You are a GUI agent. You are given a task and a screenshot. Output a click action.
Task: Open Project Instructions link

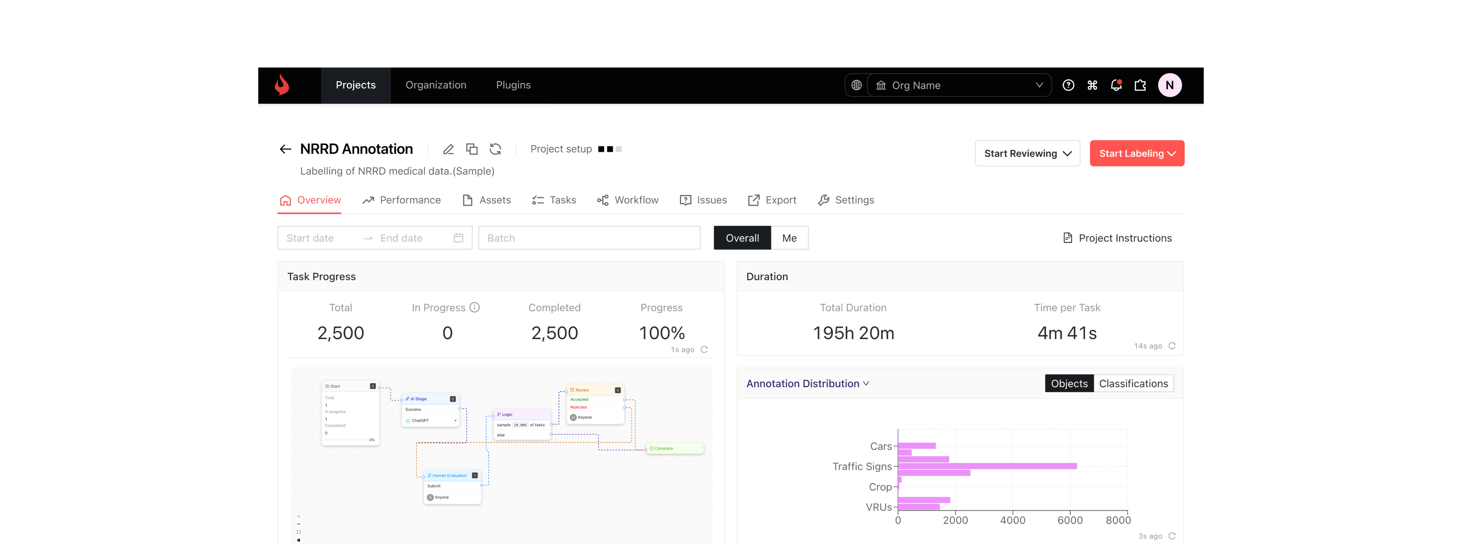[1117, 238]
